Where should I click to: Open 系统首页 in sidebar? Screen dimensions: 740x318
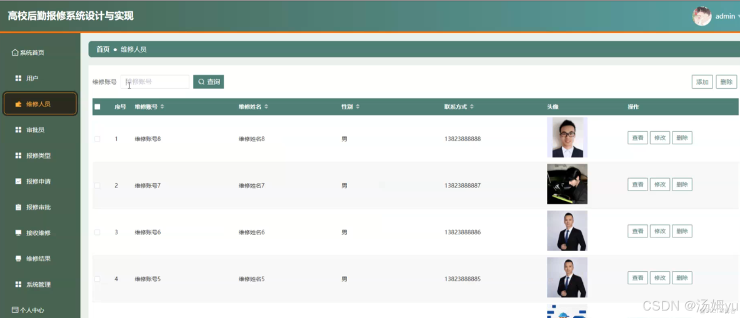tap(28, 53)
